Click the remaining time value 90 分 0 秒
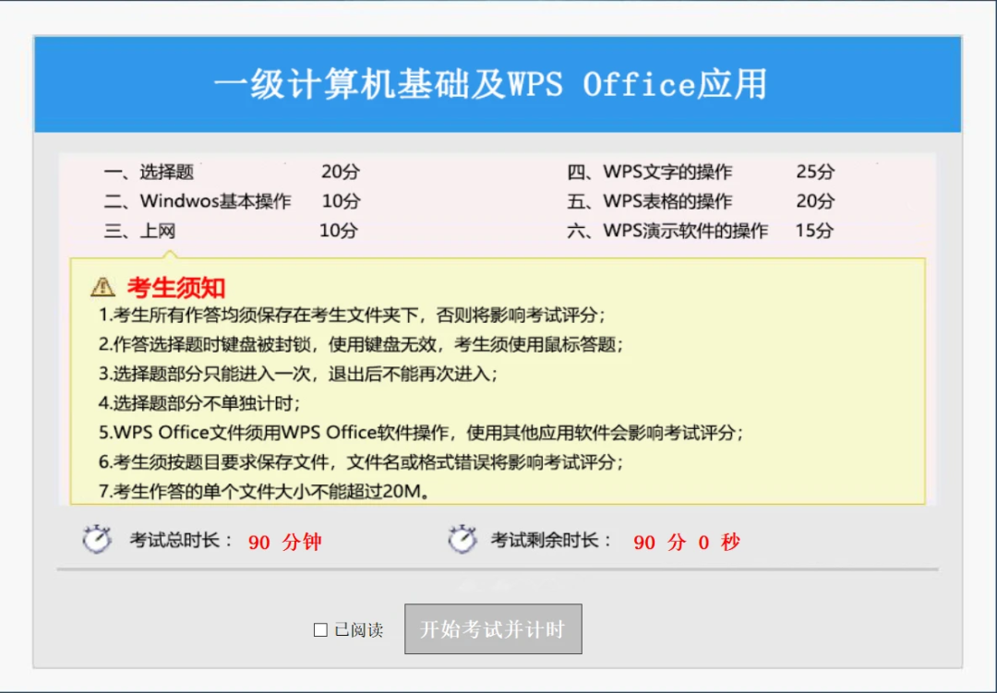997x693 pixels. [687, 543]
